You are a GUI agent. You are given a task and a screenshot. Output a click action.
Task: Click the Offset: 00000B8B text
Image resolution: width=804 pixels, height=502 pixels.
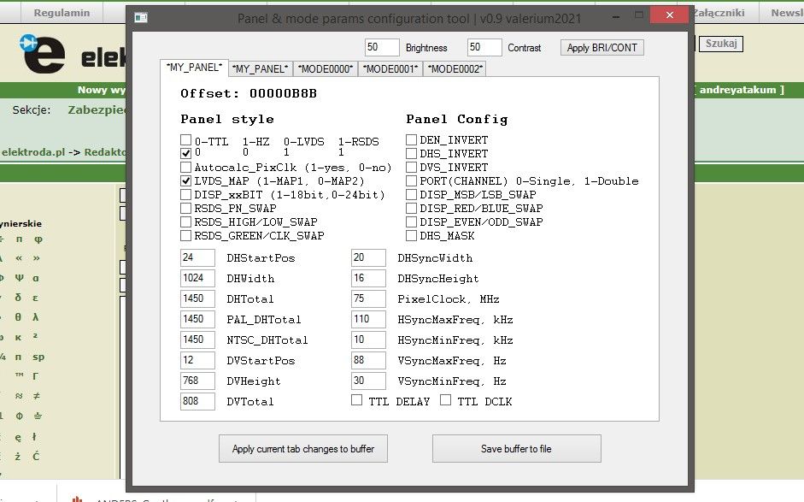tap(249, 93)
